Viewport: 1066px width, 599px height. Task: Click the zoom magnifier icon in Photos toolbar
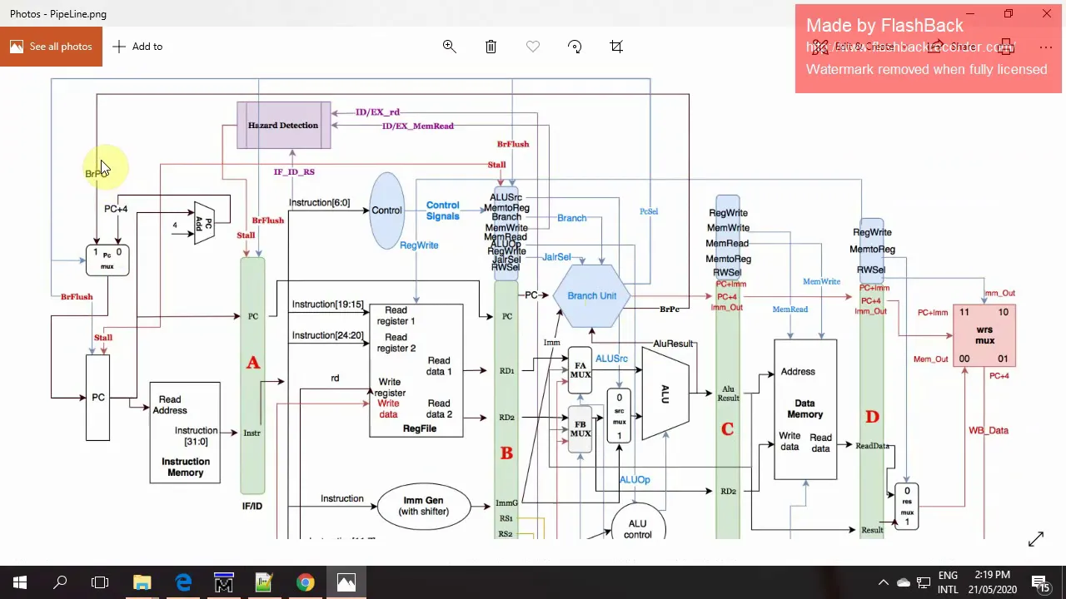(449, 47)
